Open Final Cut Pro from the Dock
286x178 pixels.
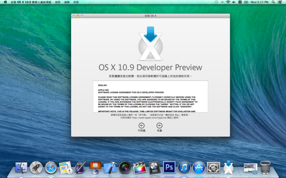[139, 167]
